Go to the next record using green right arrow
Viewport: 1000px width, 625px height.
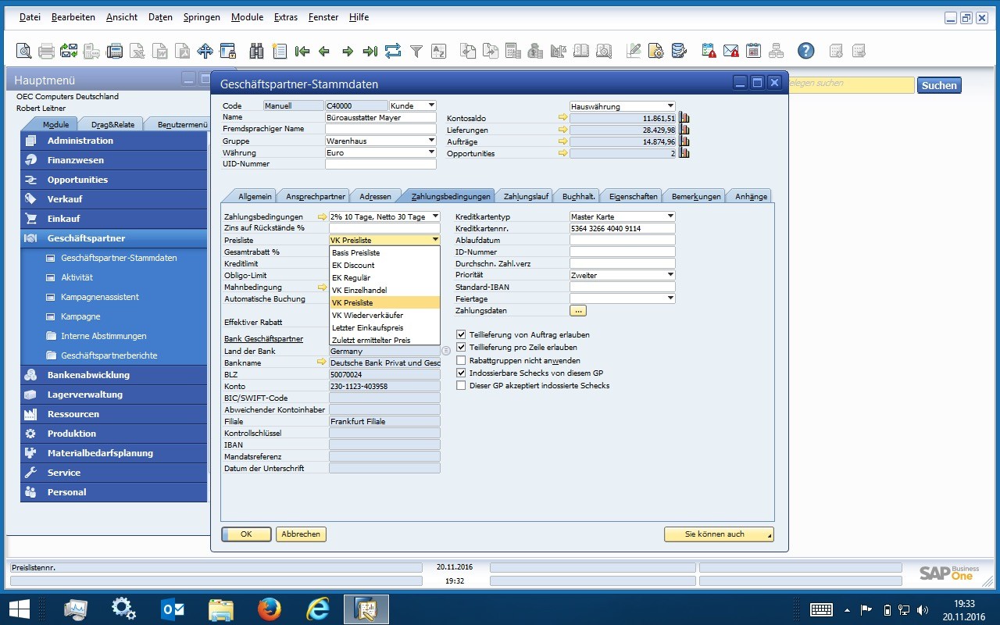pyautogui.click(x=347, y=52)
